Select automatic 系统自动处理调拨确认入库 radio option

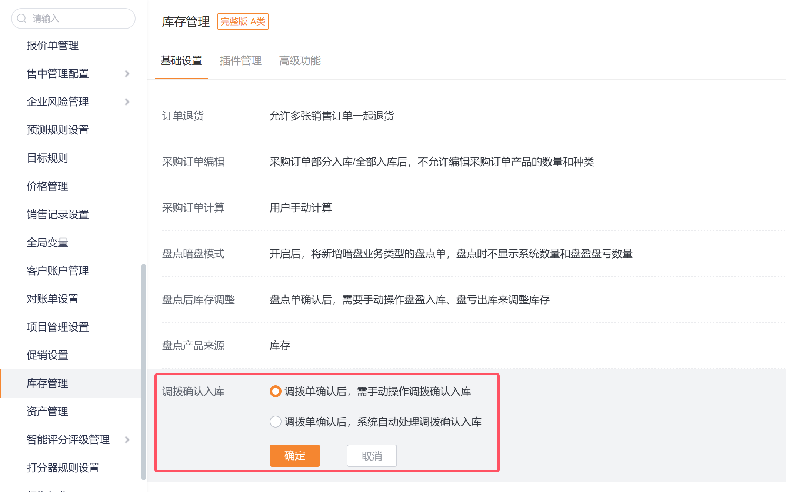coord(275,422)
